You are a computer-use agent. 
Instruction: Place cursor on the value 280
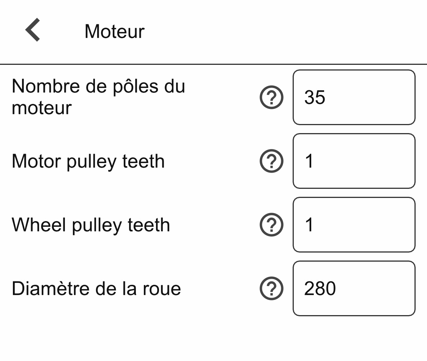pos(320,288)
